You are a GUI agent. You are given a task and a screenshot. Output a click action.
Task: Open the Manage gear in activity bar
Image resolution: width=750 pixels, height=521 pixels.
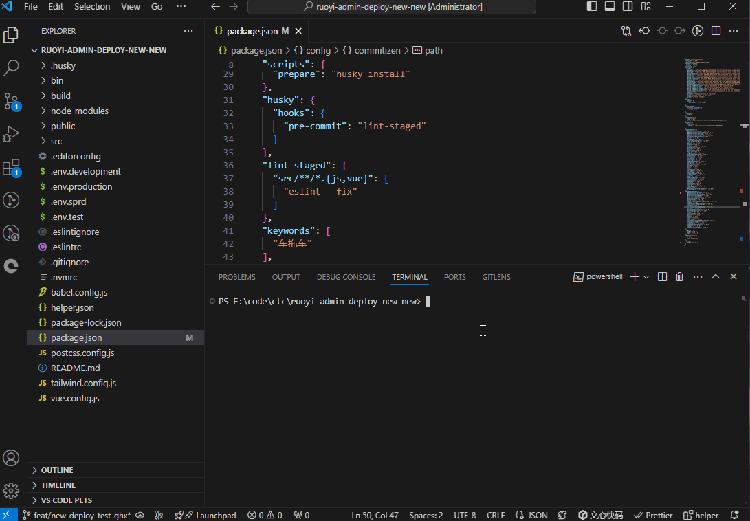coord(11,490)
